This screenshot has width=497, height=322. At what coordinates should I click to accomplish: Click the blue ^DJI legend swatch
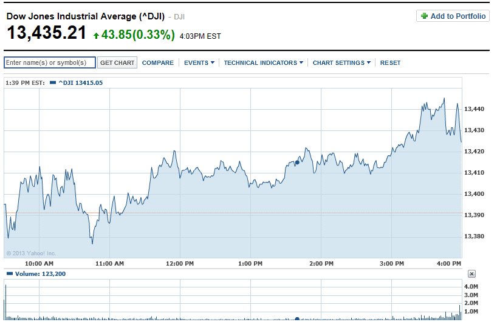click(53, 82)
